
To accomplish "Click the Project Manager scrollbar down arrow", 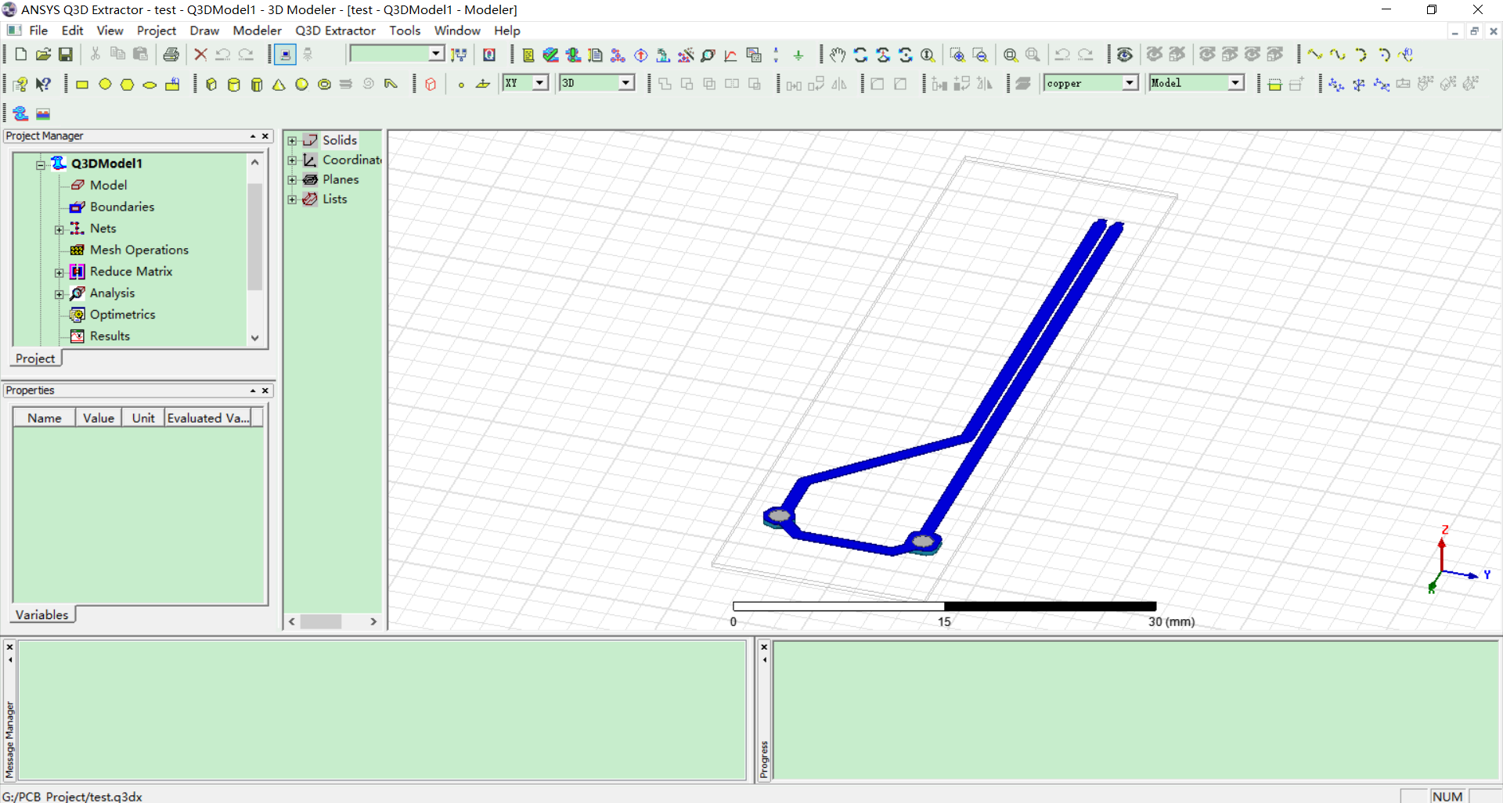I will point(255,338).
